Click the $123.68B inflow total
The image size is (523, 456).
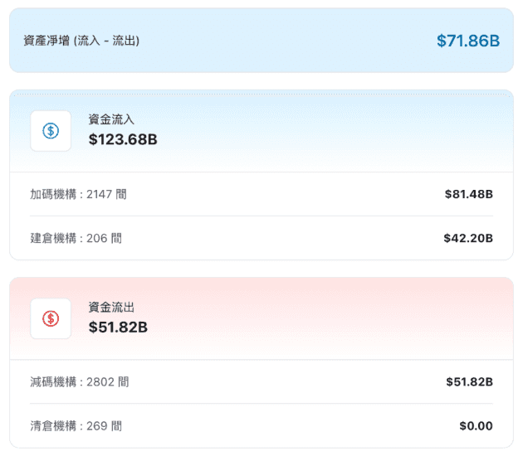click(123, 139)
